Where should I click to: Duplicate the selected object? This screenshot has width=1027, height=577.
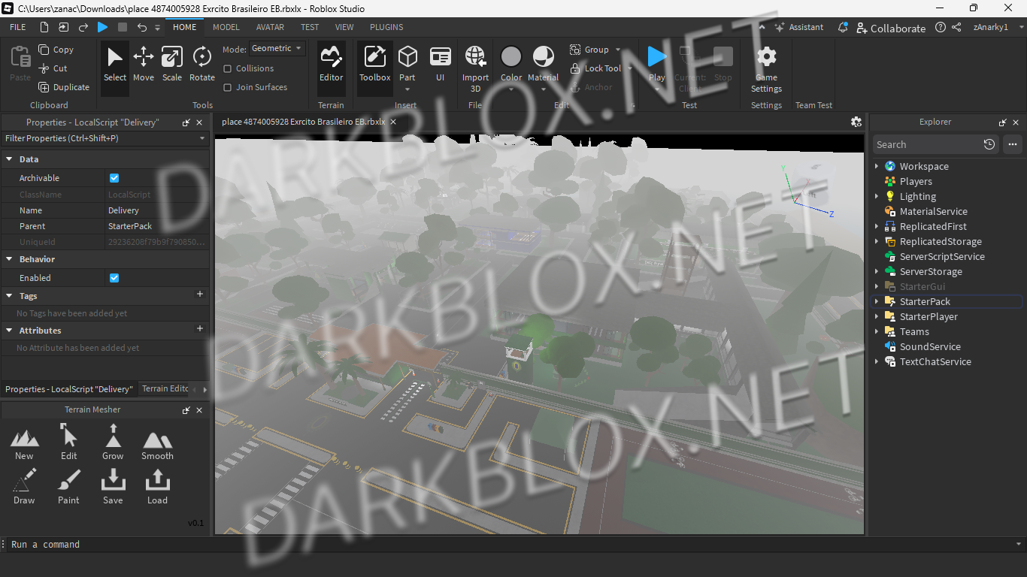click(x=64, y=87)
